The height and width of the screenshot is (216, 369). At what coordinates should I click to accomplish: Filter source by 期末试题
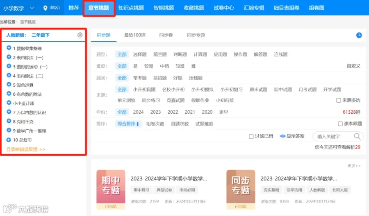[258, 90]
